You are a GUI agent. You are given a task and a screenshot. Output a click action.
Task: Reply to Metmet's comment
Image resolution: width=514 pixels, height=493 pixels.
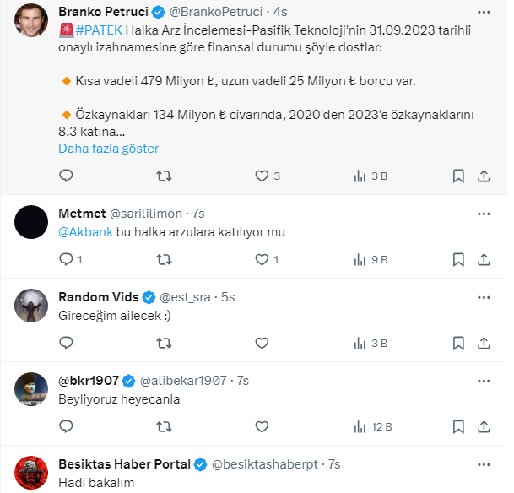(67, 260)
